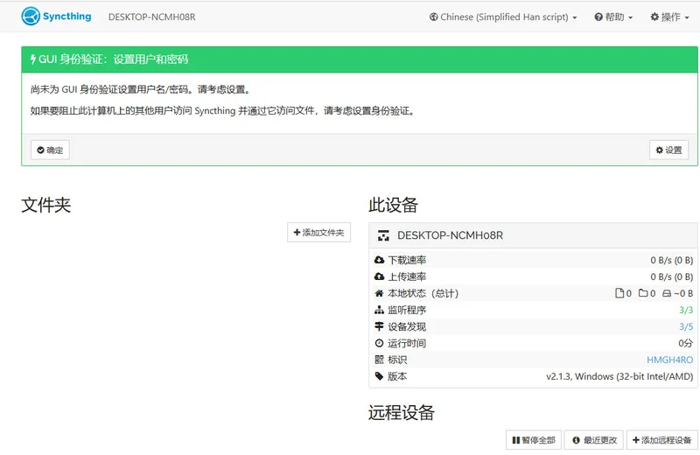Click the globe icon beside the language
700x455 pixels.
(433, 17)
